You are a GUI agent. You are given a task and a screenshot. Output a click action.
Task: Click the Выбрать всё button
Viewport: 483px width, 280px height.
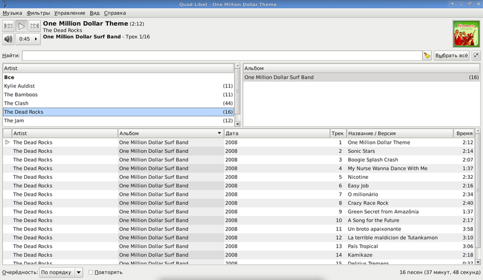tap(451, 55)
